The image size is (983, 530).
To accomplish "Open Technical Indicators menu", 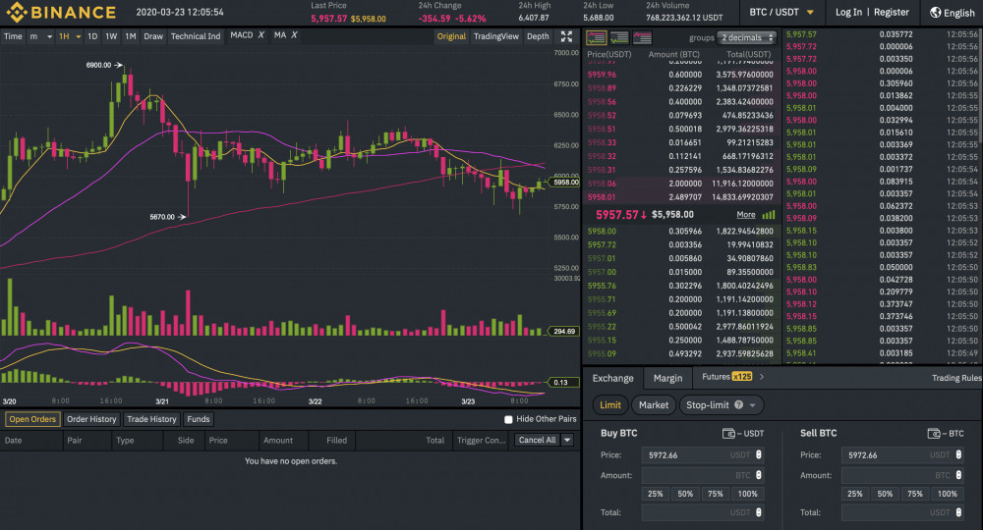I will (x=196, y=36).
